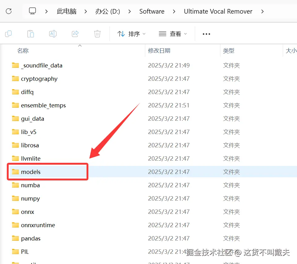Image resolution: width=297 pixels, height=264 pixels.
Task: Click the paste icon in the toolbar
Action: (31, 34)
